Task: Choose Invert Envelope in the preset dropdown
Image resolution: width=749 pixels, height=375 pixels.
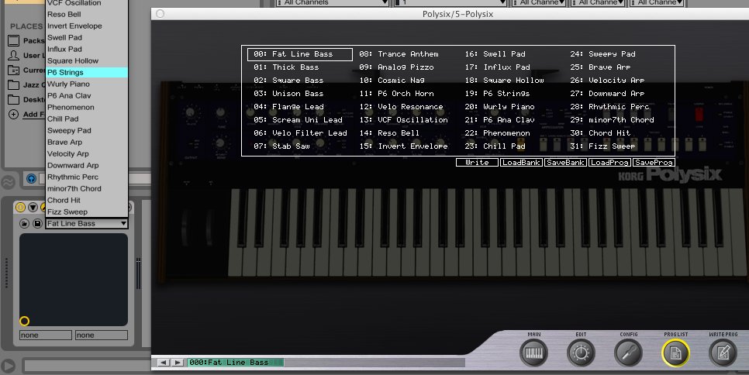Action: coord(87,26)
